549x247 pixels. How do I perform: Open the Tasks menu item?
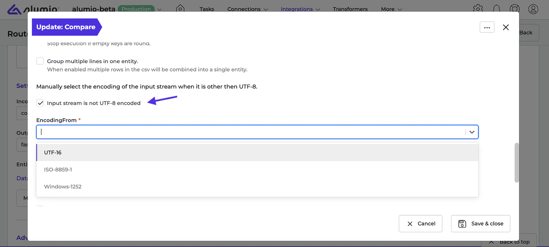pyautogui.click(x=207, y=9)
